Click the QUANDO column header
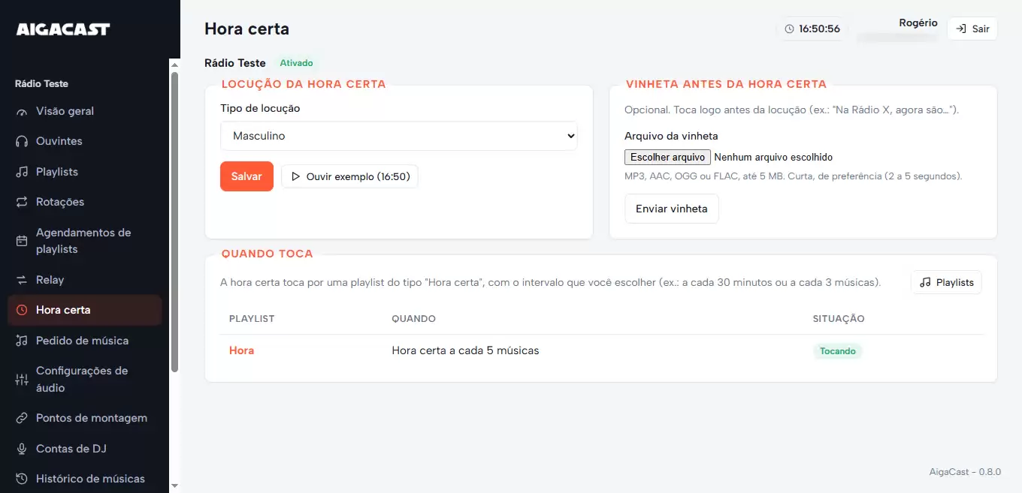The height and width of the screenshot is (493, 1022). 414,319
